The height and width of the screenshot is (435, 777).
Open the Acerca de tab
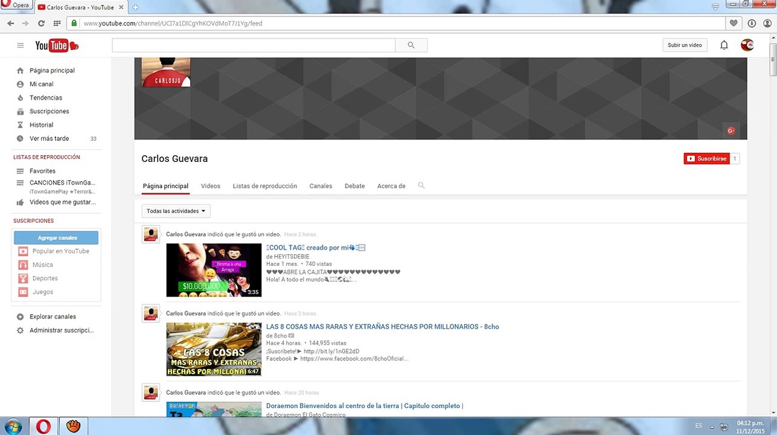coord(391,186)
